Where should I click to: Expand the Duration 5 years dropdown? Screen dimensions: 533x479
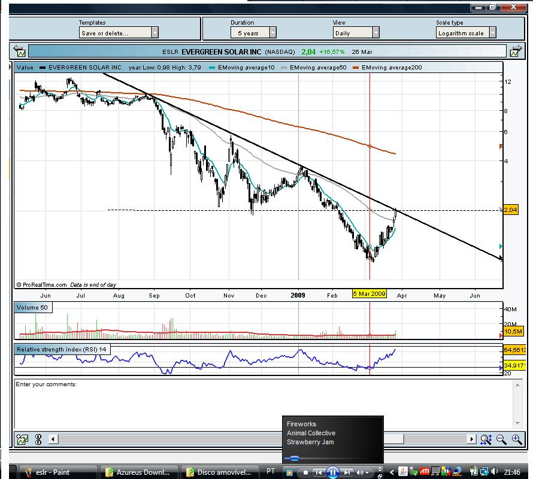pyautogui.click(x=273, y=33)
